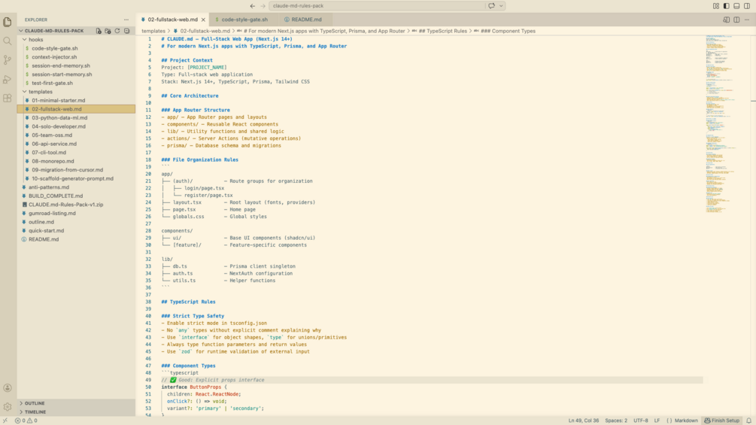Viewport: 756px width, 425px height.
Task: Collapse the templates folder
Action: (x=40, y=92)
